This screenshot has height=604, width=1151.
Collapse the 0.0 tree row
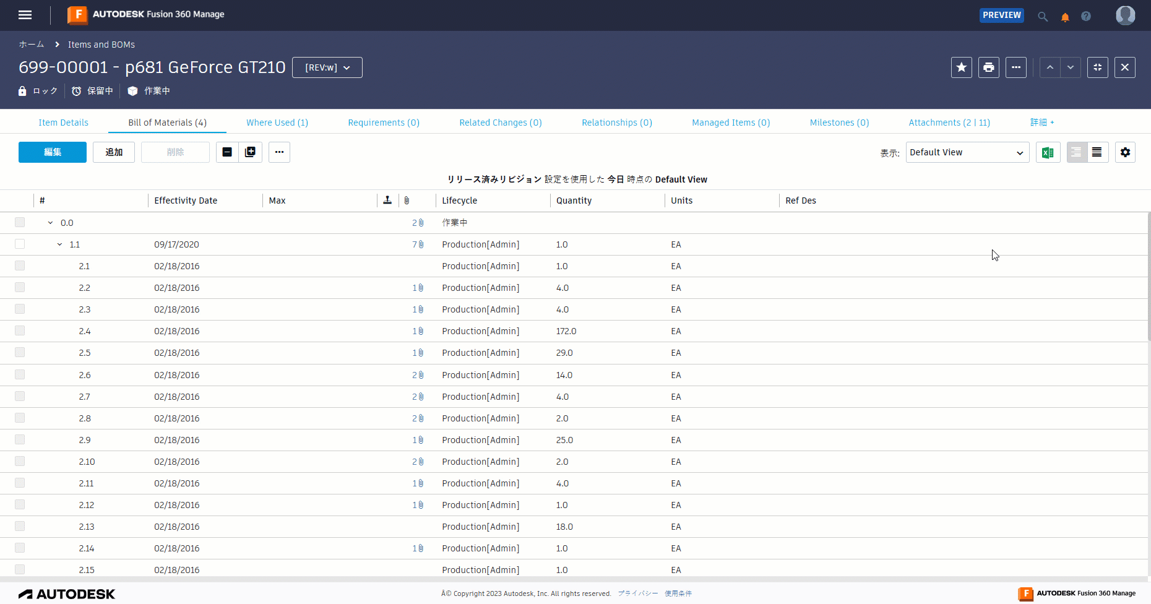coord(51,223)
